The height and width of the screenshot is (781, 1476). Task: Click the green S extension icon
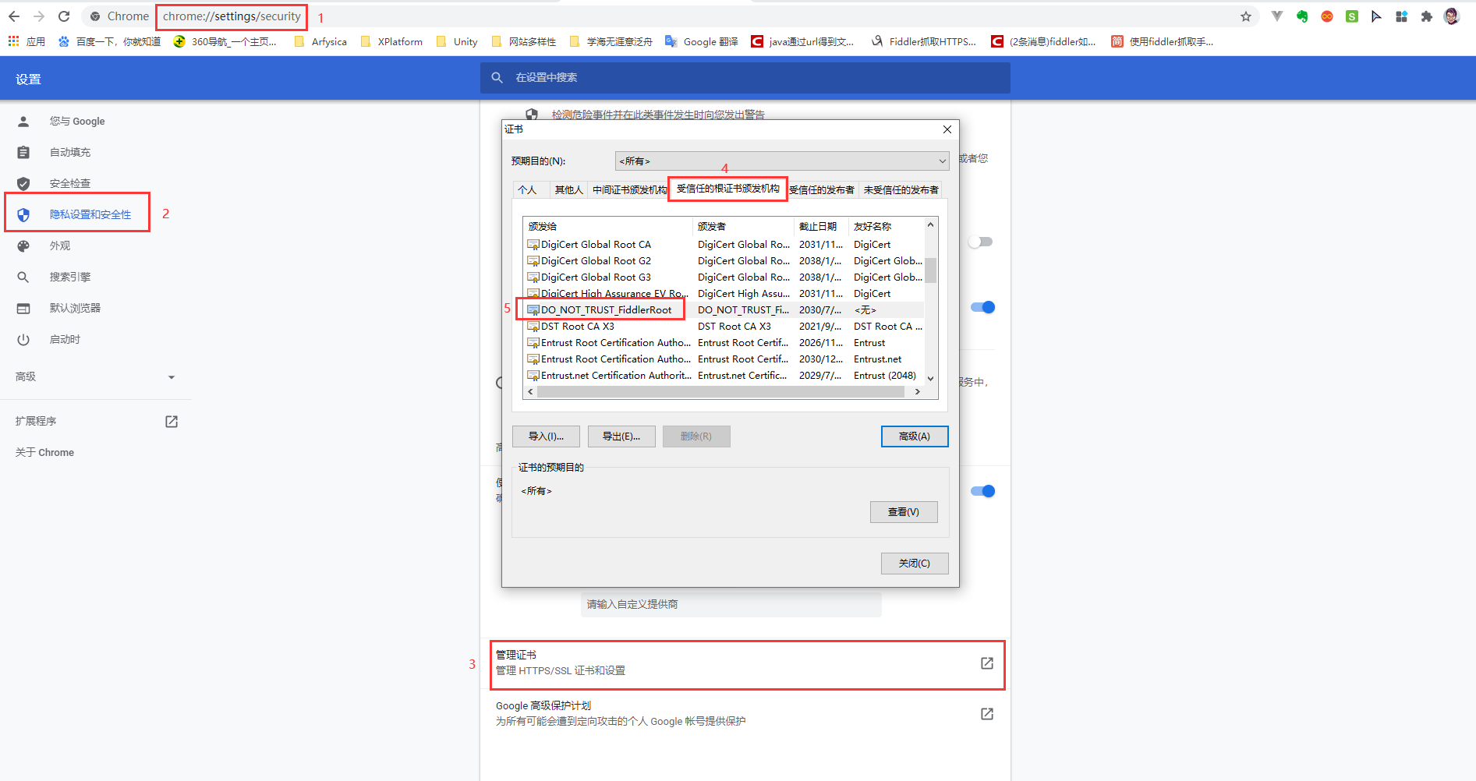(1352, 16)
